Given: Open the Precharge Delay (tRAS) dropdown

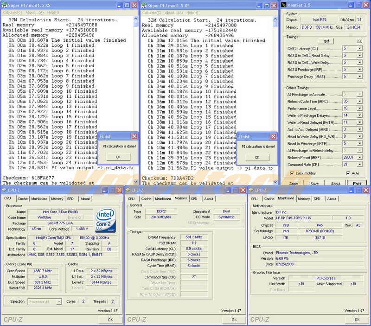Looking at the screenshot, I should (360, 77).
